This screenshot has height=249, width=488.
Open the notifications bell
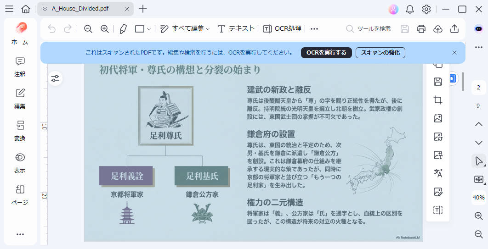coord(410,9)
